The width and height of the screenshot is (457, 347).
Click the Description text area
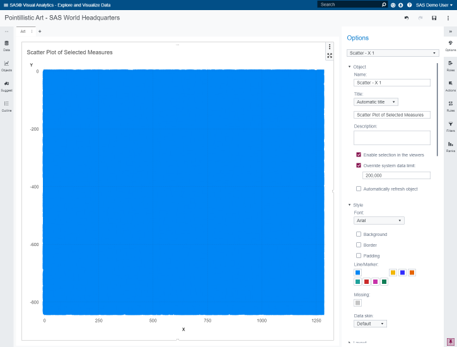(x=391, y=138)
